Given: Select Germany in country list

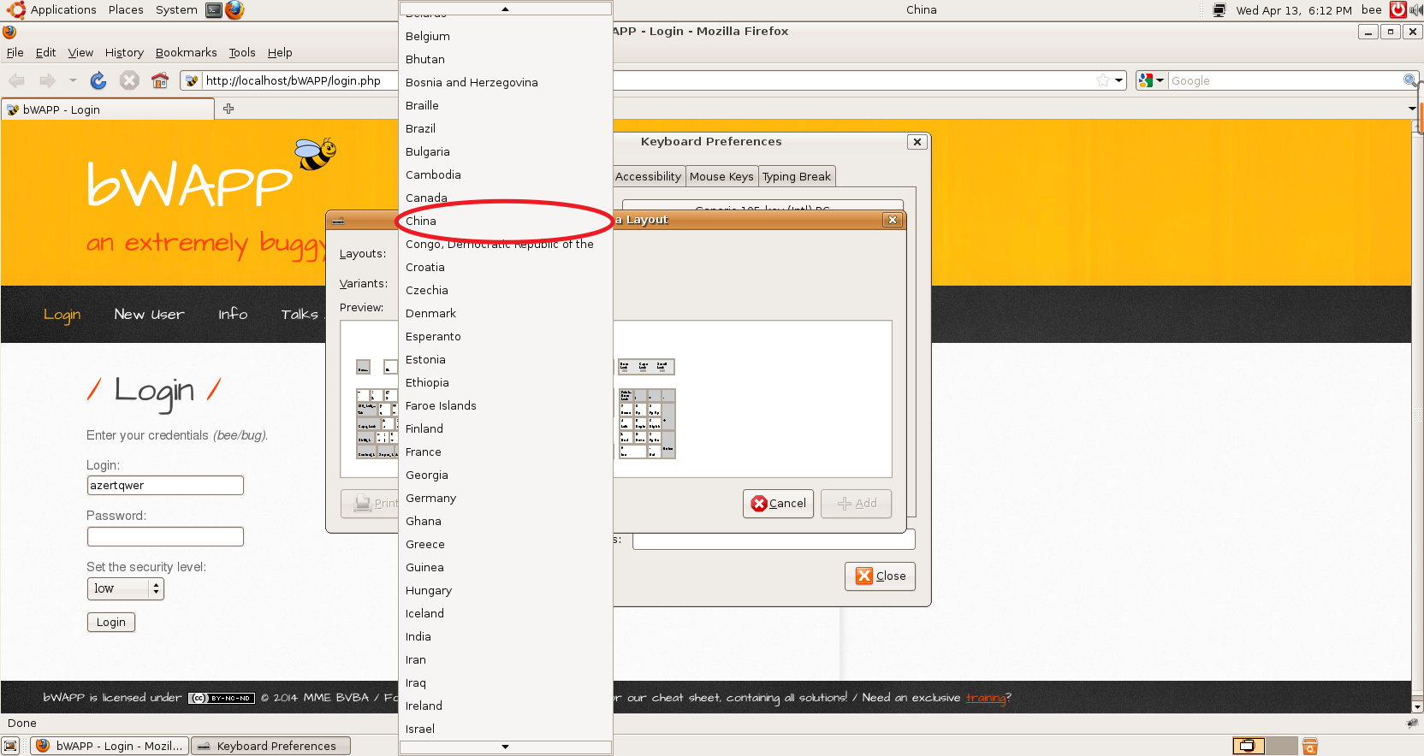Looking at the screenshot, I should click(505, 498).
